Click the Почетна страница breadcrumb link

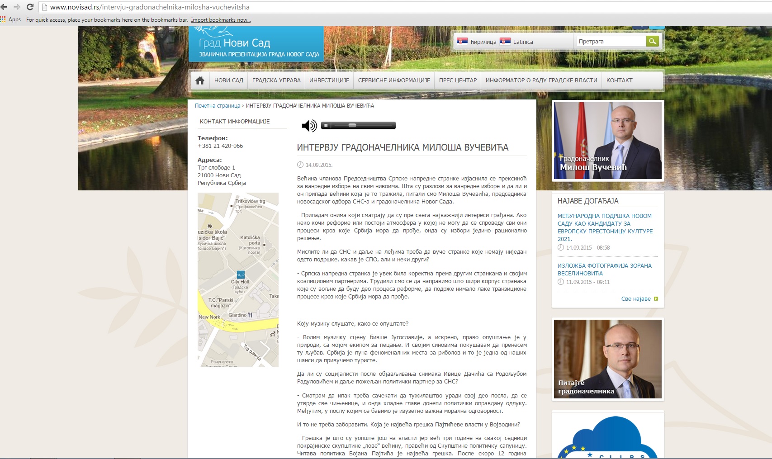218,106
